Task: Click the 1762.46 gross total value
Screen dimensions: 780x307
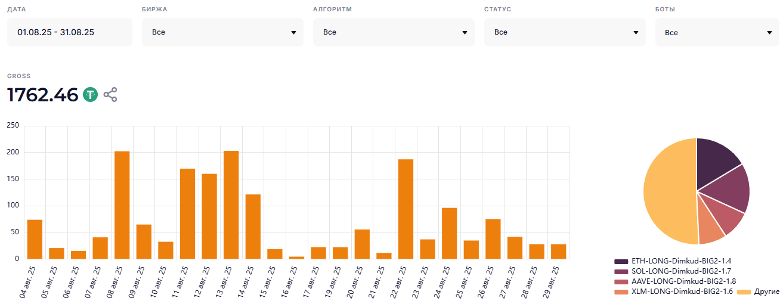Action: point(43,95)
